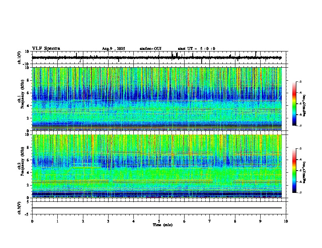Viewport: 322px width, 248px height.
Task: Click the ch.1 "log(PSD)(V²/Hz)" colorbar label
Action: coord(305,106)
